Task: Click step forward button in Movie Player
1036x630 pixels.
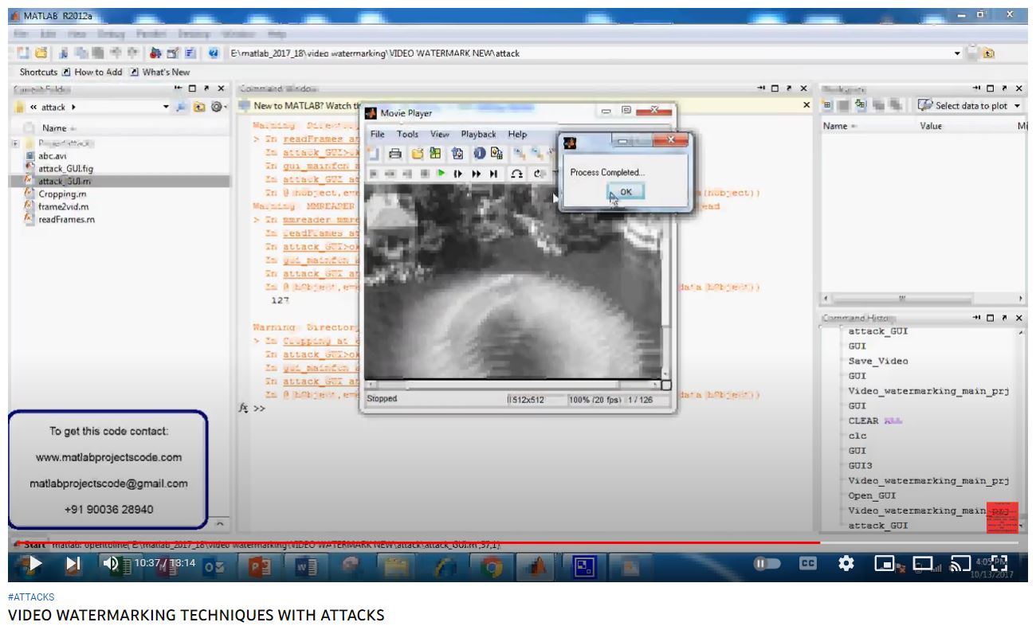Action: tap(457, 174)
